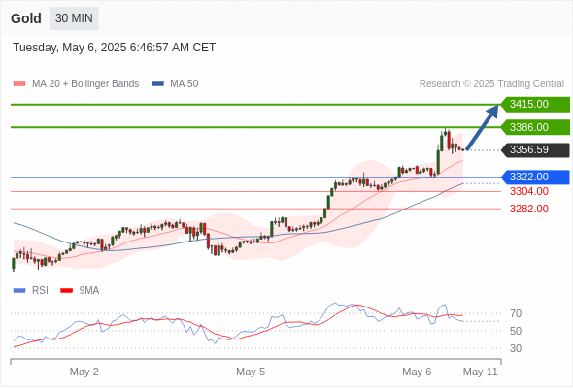Screen dimensions: 573x388
Task: Click the May 6 date axis label
Action: click(417, 372)
